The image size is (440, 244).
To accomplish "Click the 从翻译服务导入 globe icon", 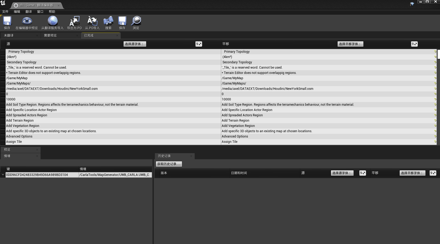I will (53, 21).
